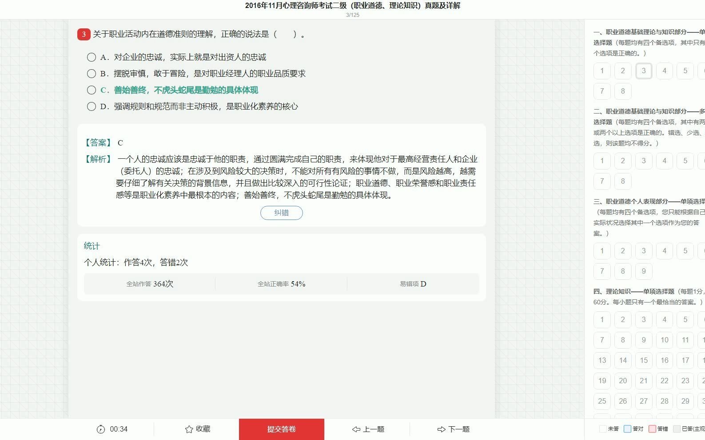Click section heading 四、理论知识——单项选择题
705x440 pixels.
634,291
